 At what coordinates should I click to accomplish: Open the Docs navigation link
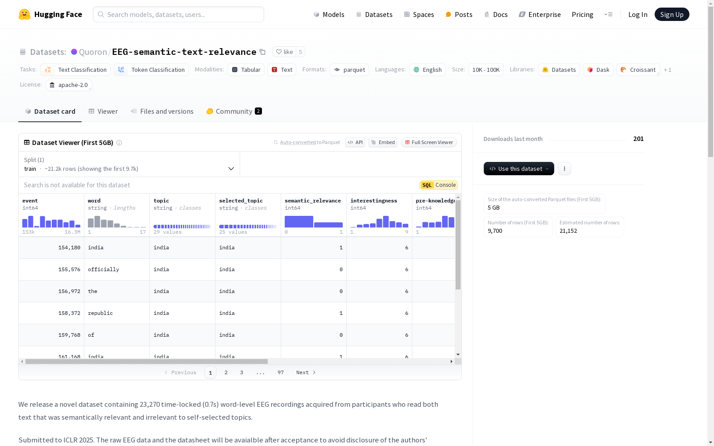click(x=496, y=14)
